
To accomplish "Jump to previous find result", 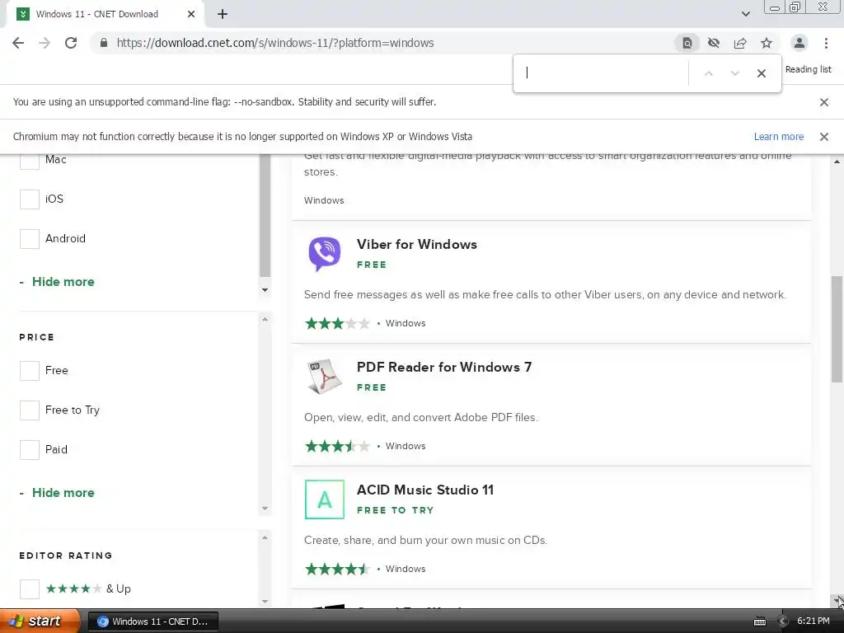I will (x=708, y=73).
